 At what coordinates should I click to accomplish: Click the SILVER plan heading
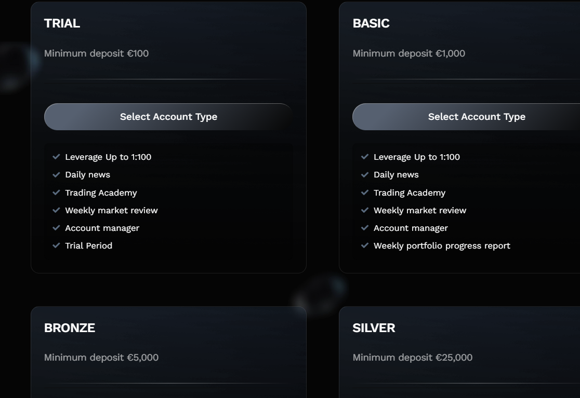tap(374, 328)
